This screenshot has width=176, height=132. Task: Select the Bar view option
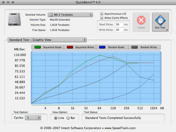pos(68,118)
